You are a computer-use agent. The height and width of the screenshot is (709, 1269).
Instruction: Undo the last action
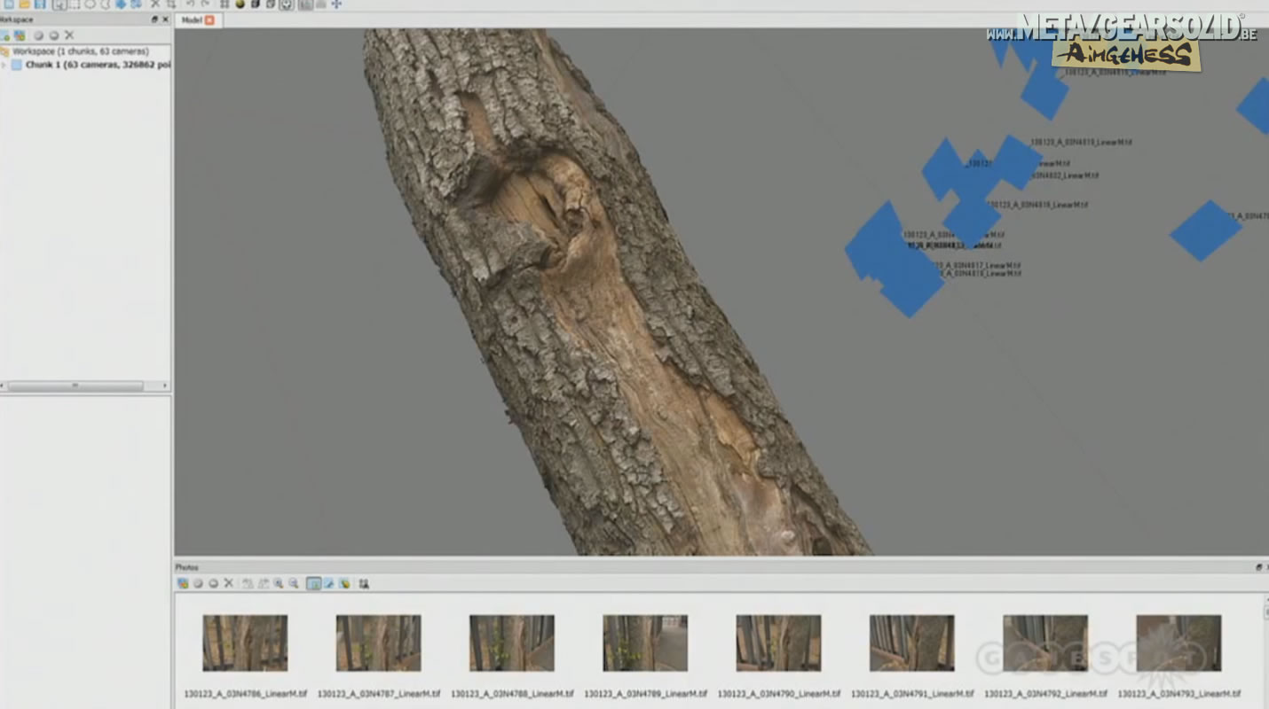tap(190, 4)
